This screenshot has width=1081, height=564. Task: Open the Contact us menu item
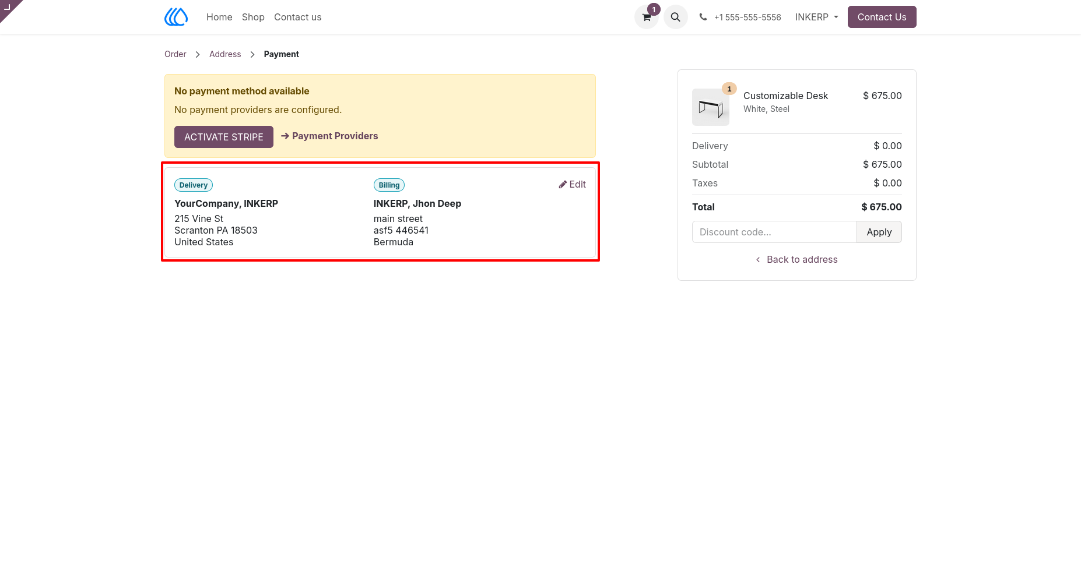pos(297,17)
